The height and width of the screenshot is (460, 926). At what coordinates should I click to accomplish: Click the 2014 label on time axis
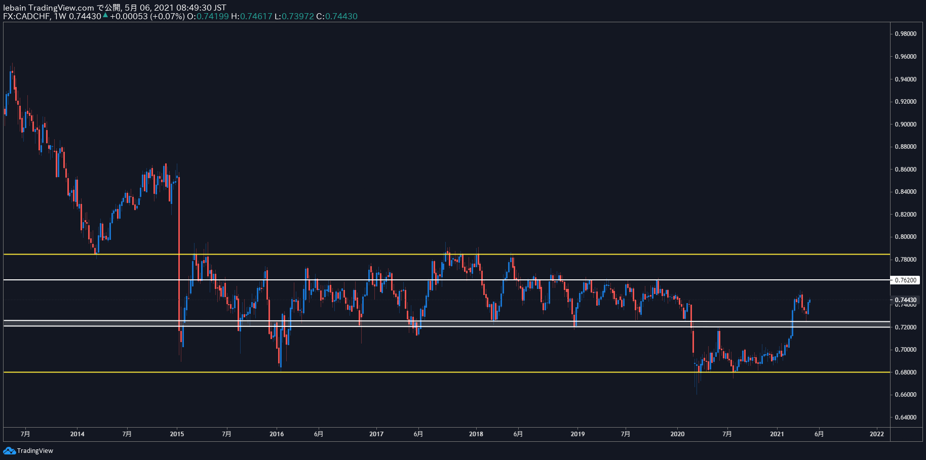[x=77, y=434]
